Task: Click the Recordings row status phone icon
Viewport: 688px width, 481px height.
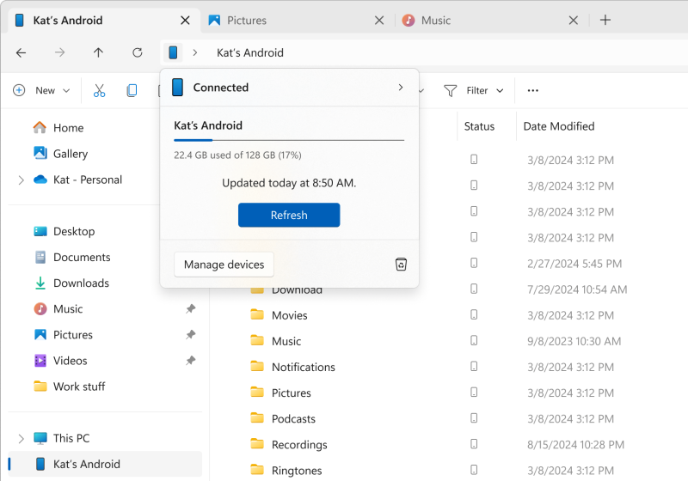Action: coord(474,444)
